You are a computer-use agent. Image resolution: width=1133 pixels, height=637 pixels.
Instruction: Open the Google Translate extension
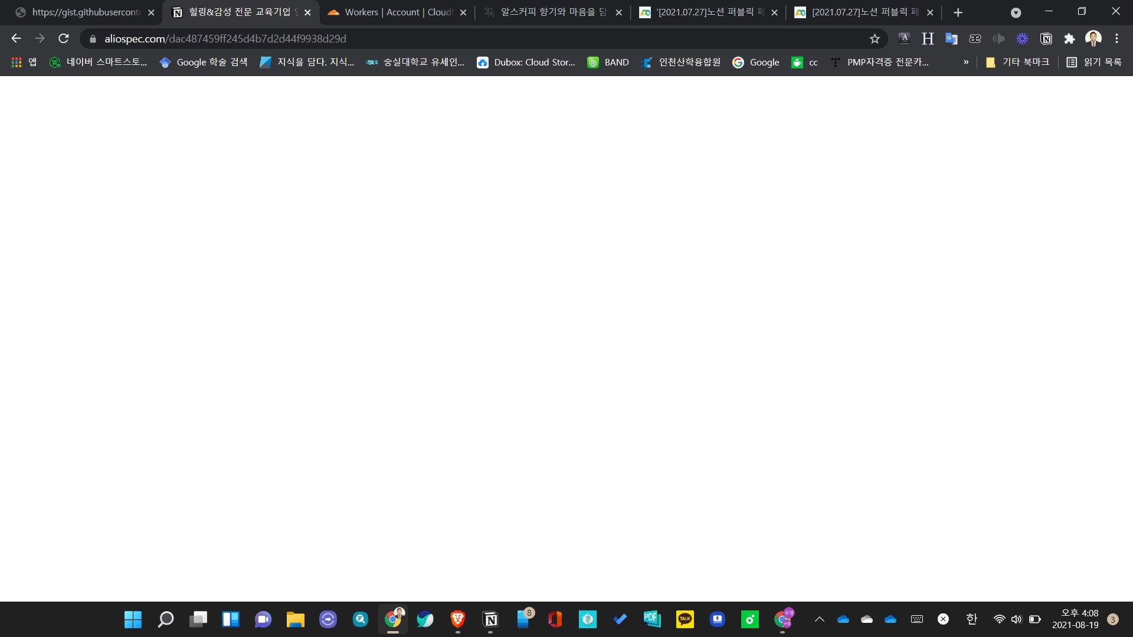[x=951, y=39]
